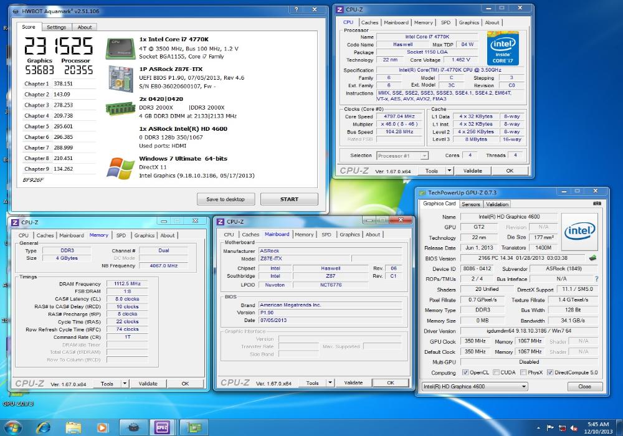Toggle the OpenCL checkbox in GPU-Z
623x436 pixels.
pyautogui.click(x=465, y=372)
